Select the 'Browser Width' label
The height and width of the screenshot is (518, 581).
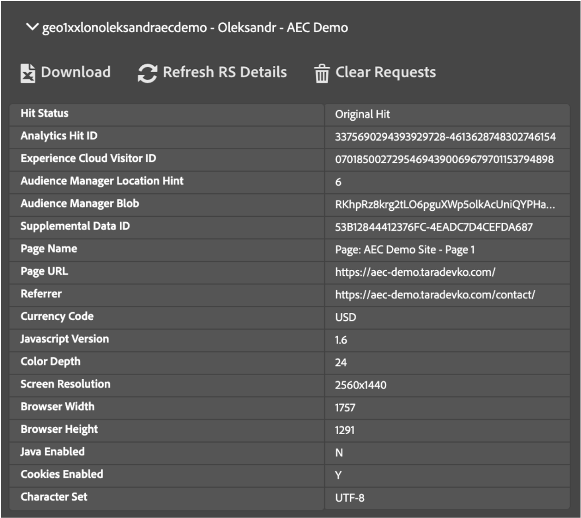coord(57,406)
